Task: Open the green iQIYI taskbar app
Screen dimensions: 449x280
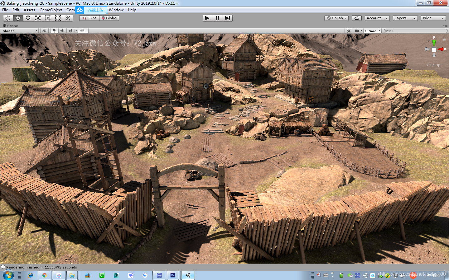Action: (x=102, y=275)
